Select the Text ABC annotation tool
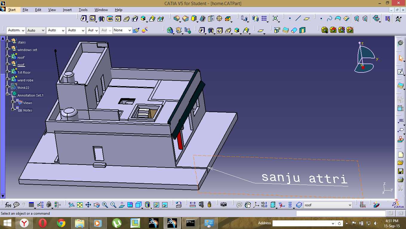Screen dimensions: 406x229 401,121
